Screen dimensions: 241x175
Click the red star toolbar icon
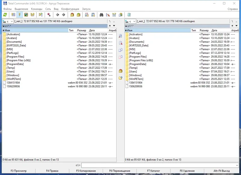[49, 15]
